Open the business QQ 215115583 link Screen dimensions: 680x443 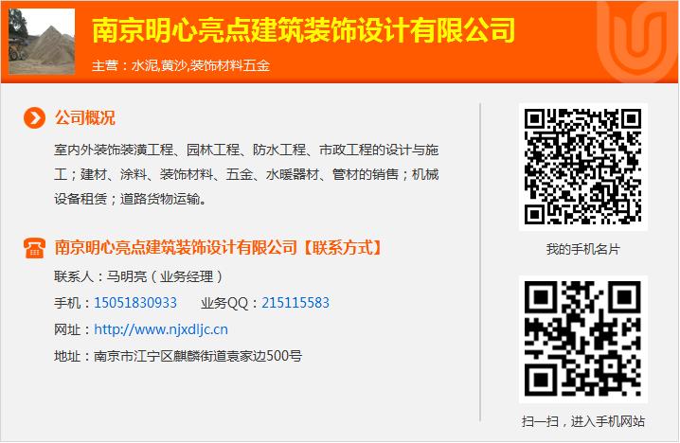click(295, 303)
